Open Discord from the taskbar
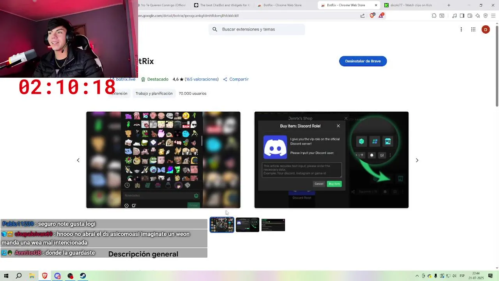The width and height of the screenshot is (499, 281). point(57,276)
